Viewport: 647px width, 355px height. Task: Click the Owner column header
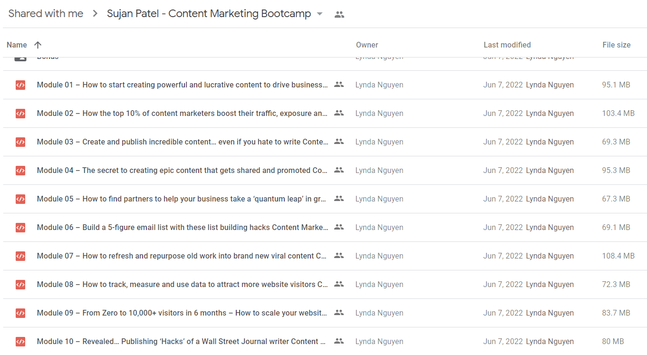click(x=367, y=45)
